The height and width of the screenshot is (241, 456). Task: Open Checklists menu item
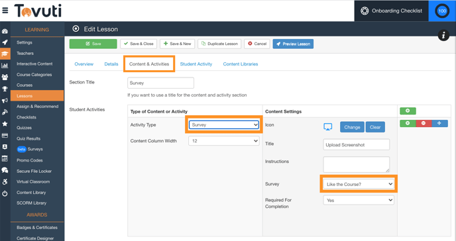point(27,117)
